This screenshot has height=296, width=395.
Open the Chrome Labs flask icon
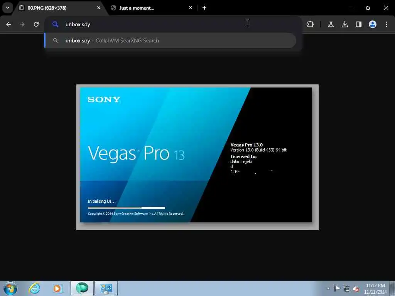click(331, 24)
